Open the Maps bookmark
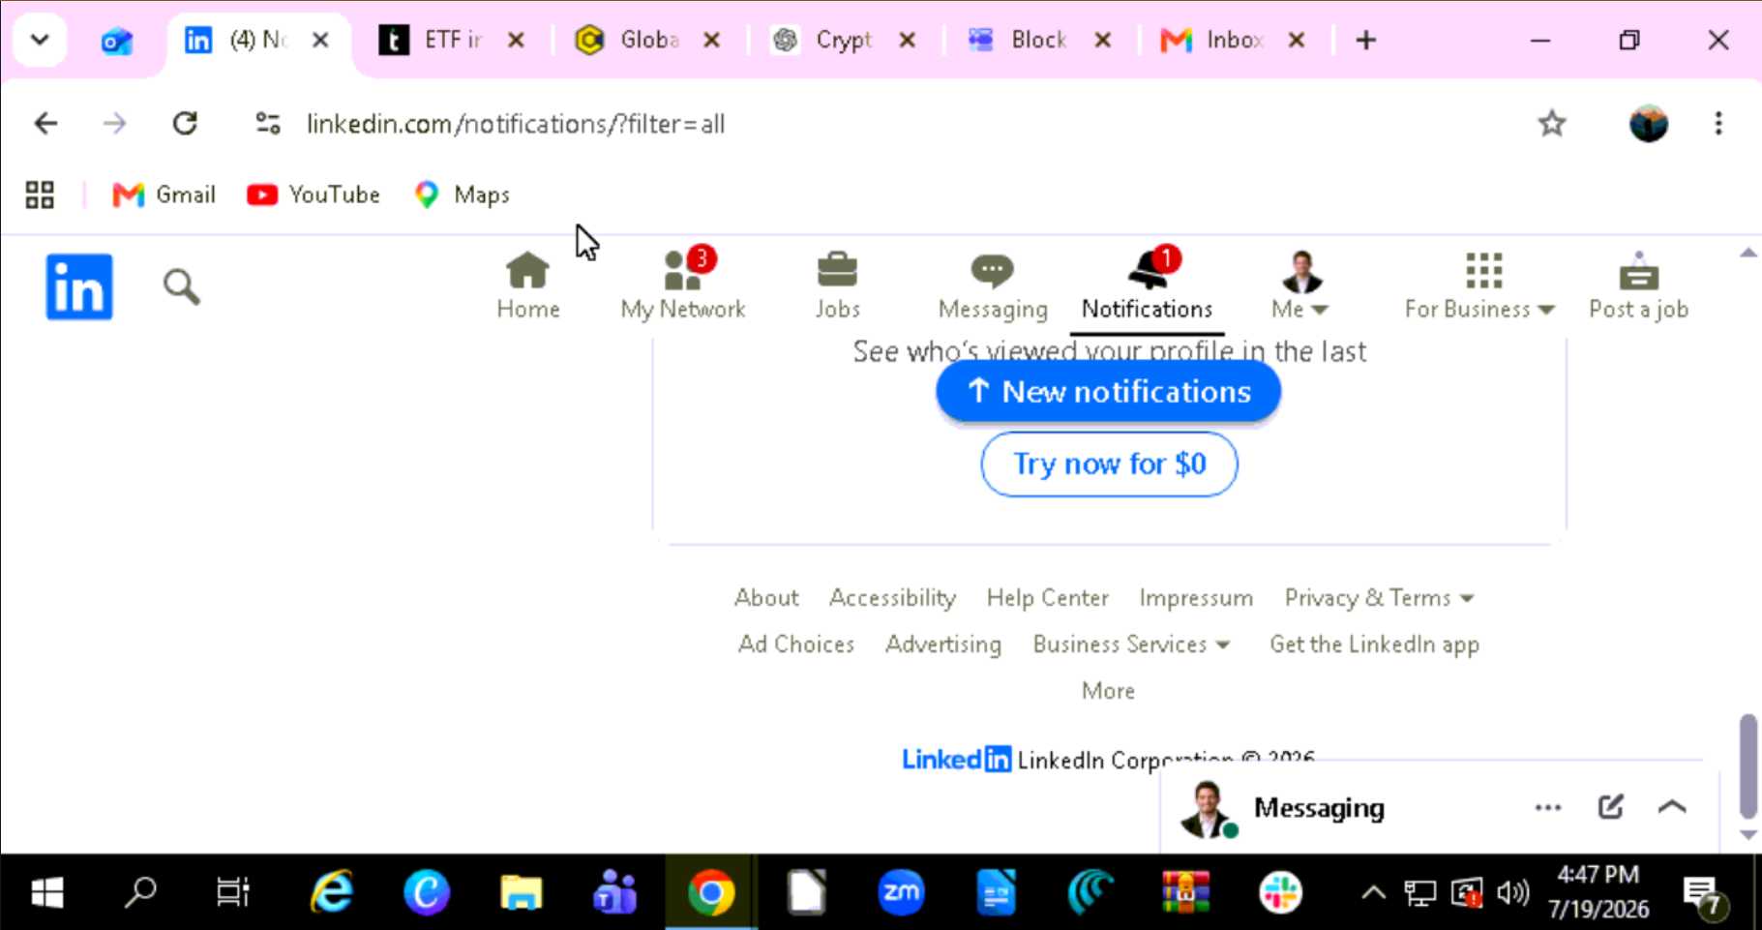The image size is (1762, 930). click(463, 195)
